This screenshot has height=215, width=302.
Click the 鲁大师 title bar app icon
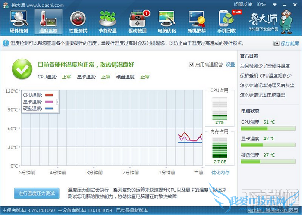click(6, 5)
